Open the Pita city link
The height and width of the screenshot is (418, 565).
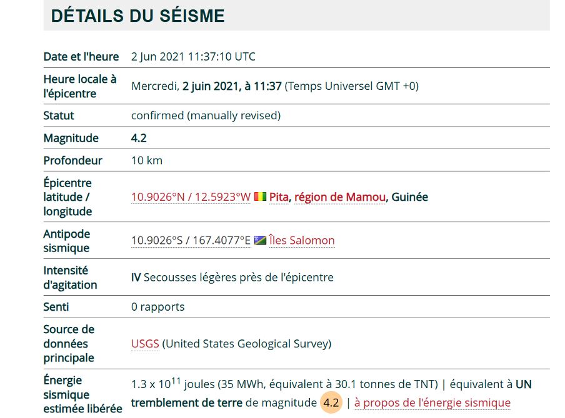click(x=279, y=197)
